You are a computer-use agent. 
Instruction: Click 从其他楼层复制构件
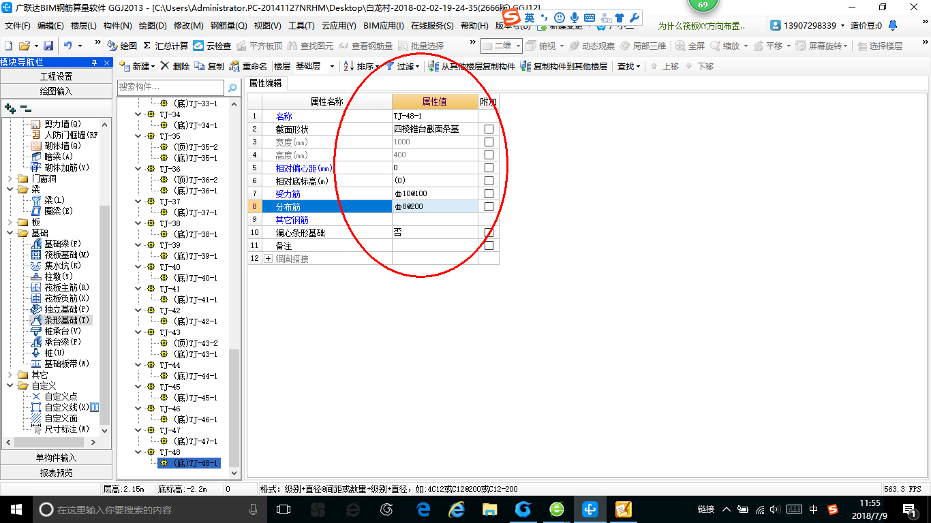(472, 66)
